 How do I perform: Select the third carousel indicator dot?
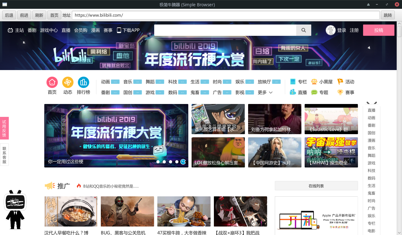coord(171,162)
